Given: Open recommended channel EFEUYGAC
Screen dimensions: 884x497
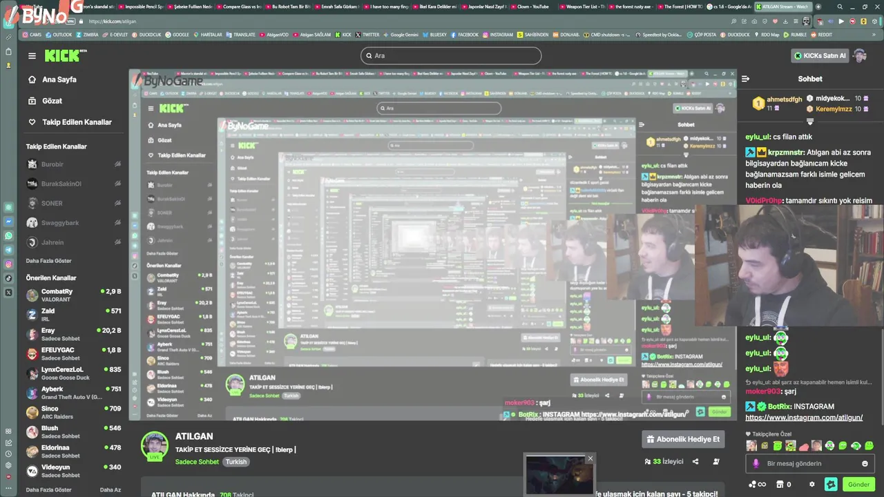Looking at the screenshot, I should [73, 353].
